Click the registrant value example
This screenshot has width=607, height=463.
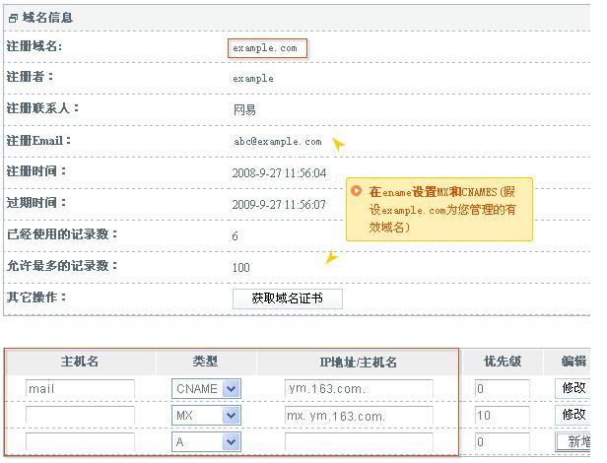click(253, 79)
